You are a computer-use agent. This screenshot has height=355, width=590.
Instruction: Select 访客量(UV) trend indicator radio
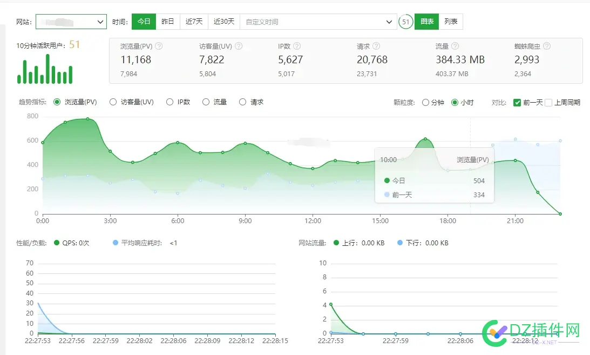point(113,102)
